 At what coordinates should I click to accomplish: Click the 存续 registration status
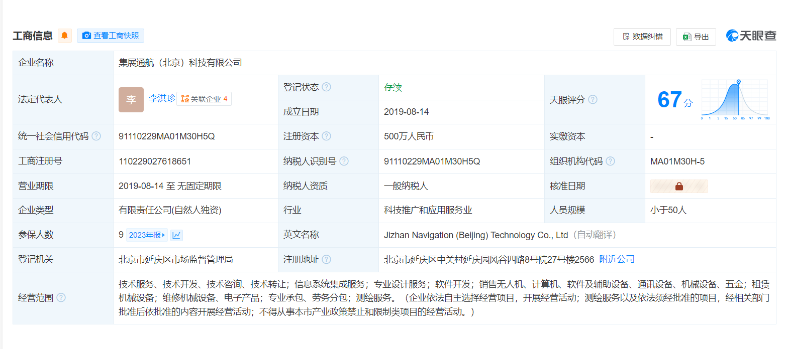(x=393, y=87)
